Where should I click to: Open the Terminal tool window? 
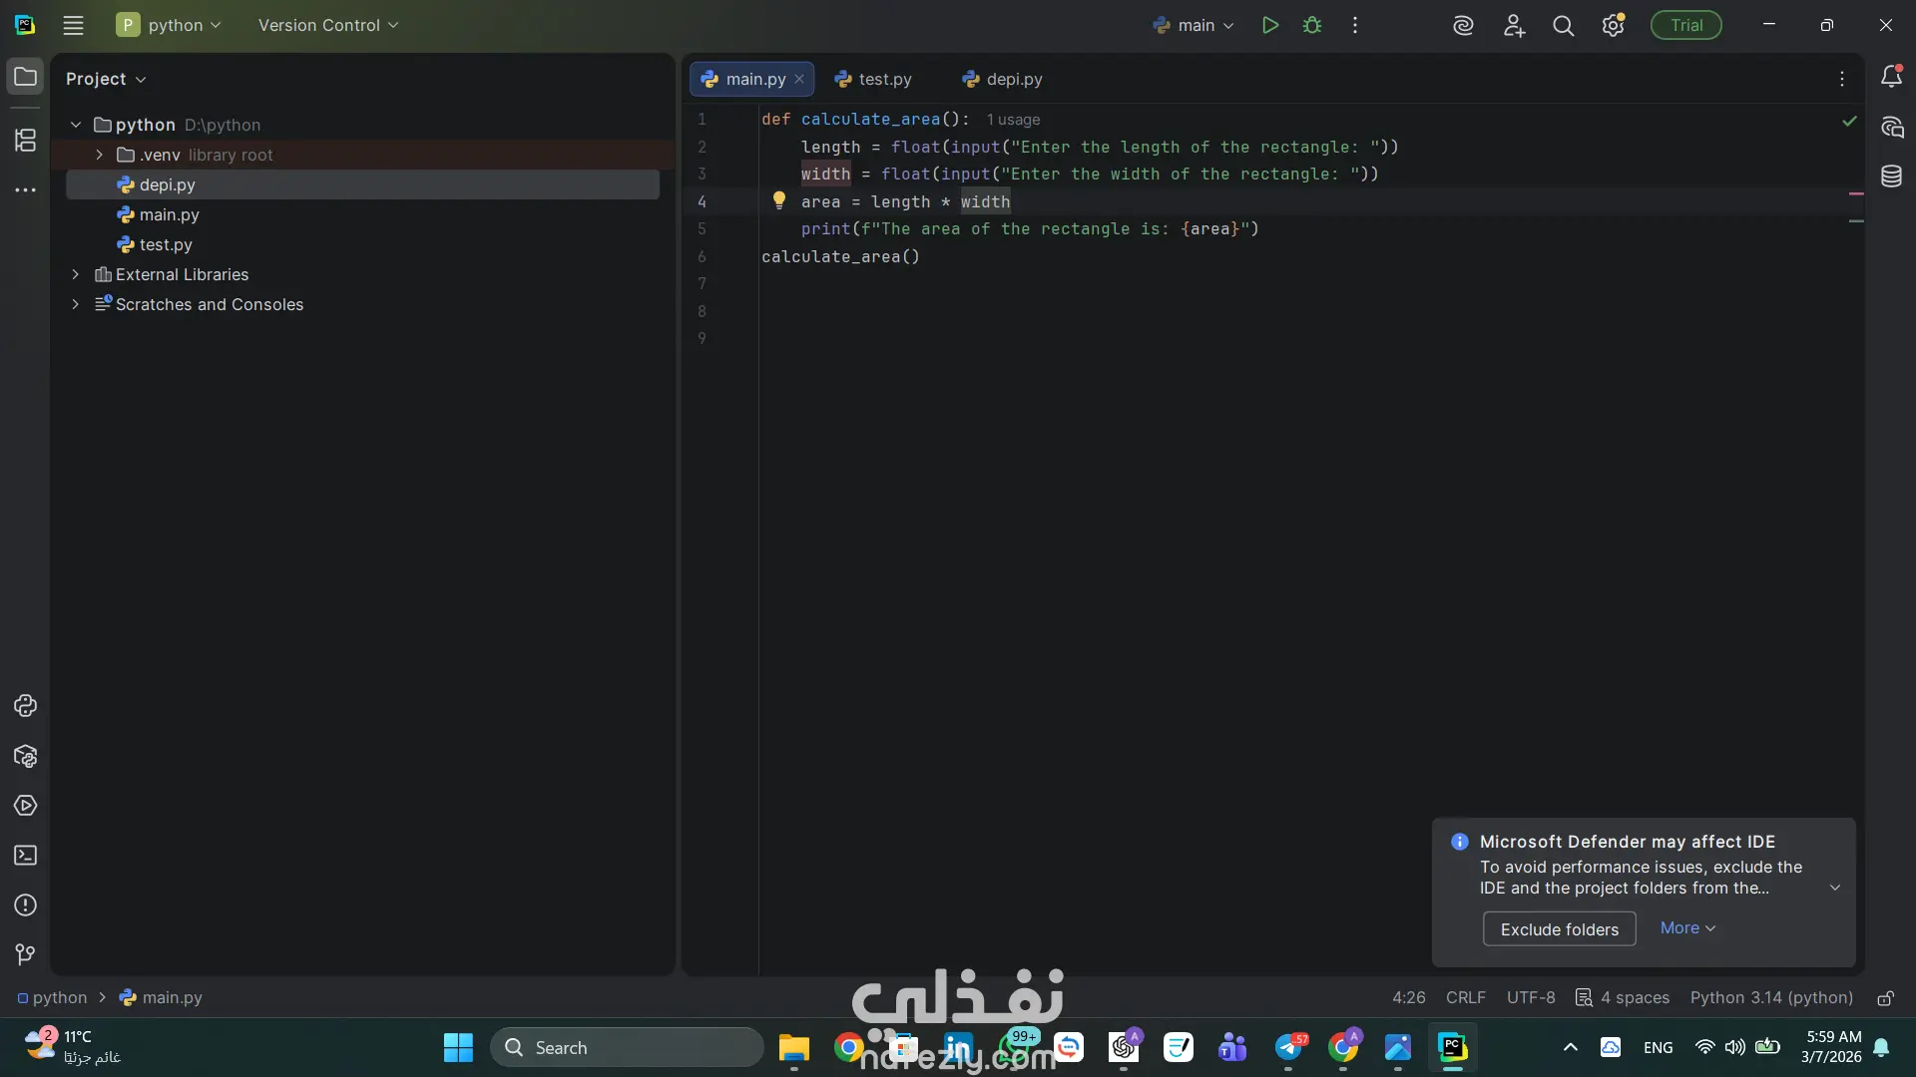[x=25, y=856]
